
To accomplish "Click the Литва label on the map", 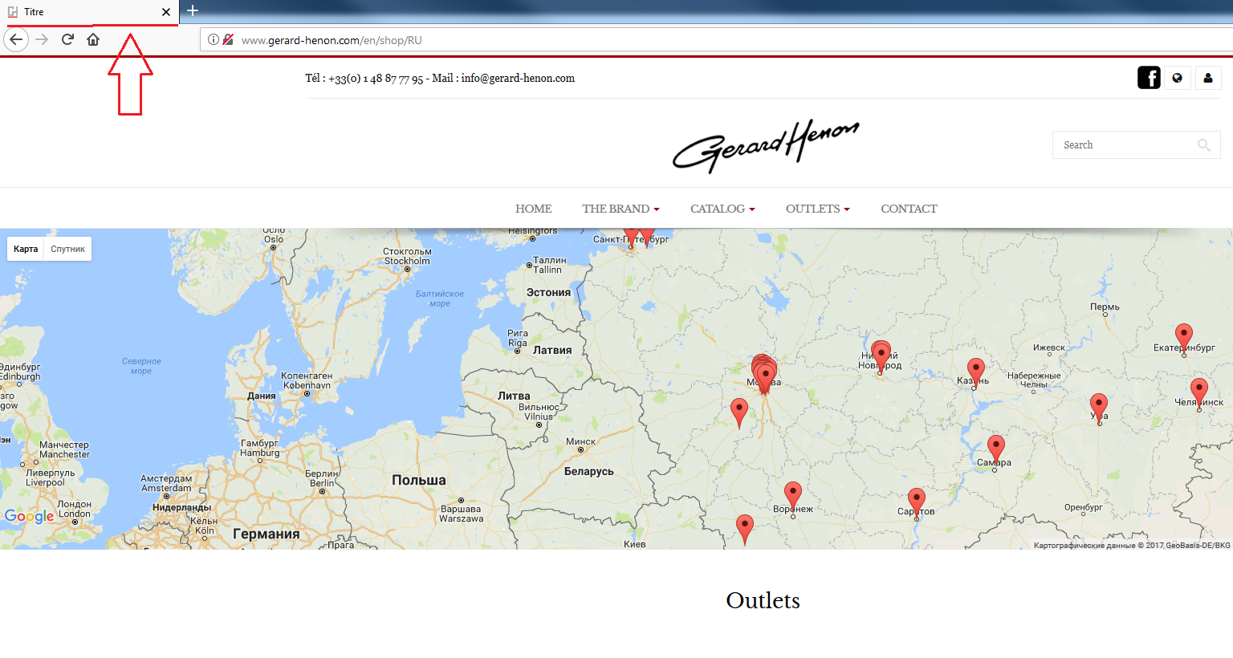I will click(x=514, y=396).
